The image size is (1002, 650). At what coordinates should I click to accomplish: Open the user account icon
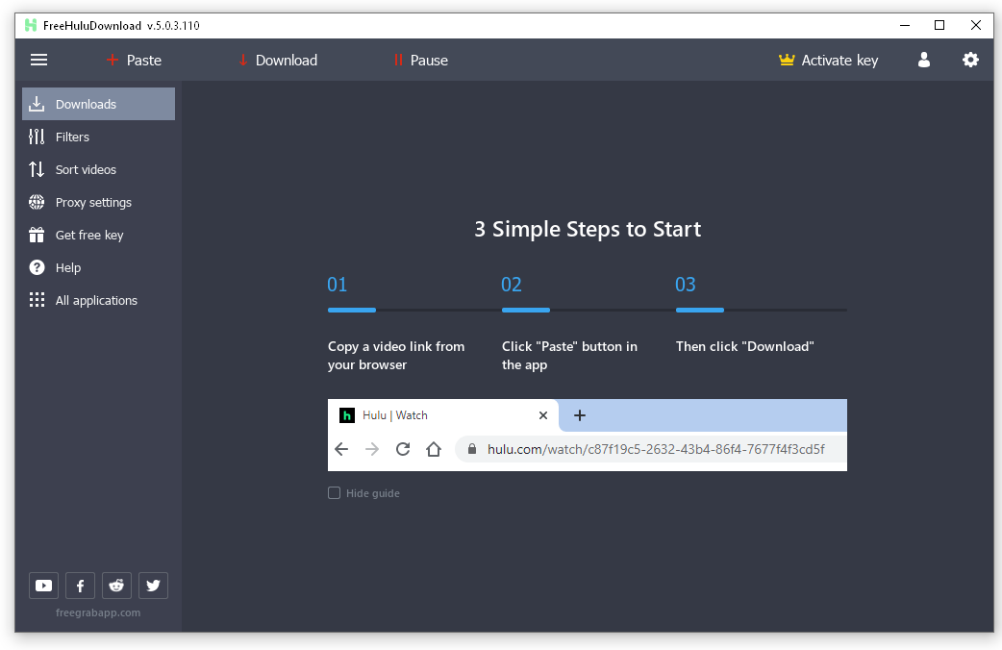coord(923,60)
